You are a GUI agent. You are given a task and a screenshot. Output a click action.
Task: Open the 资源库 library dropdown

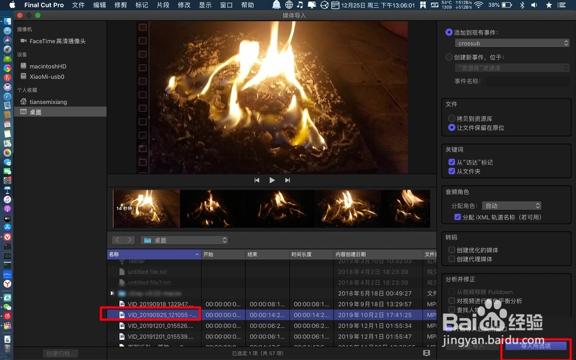[512, 68]
